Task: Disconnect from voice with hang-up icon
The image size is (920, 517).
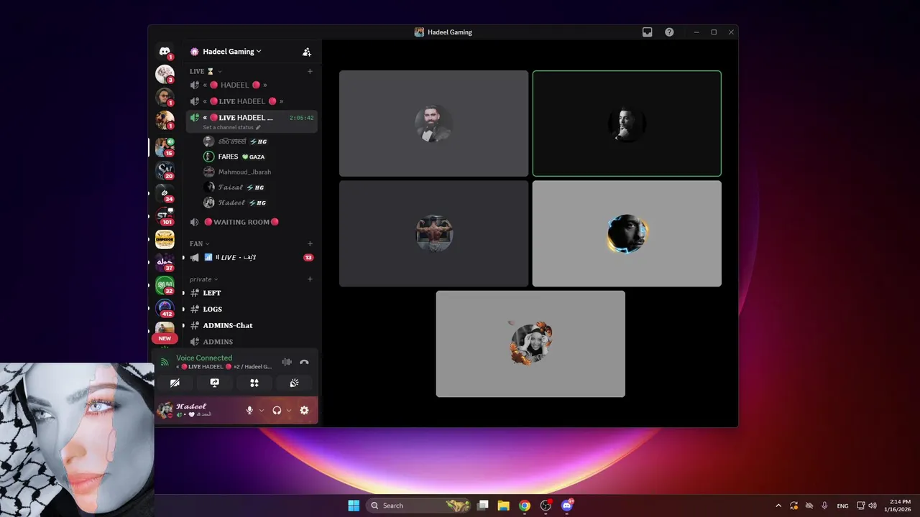Action: [x=304, y=362]
